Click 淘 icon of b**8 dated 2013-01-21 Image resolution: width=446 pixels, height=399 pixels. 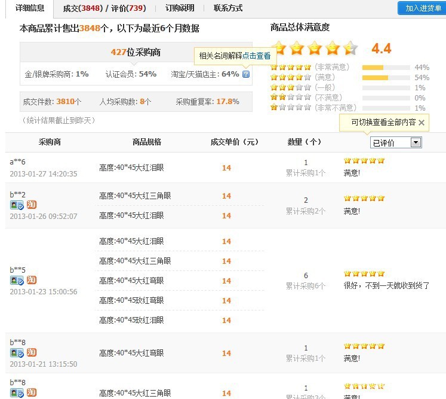point(31,352)
